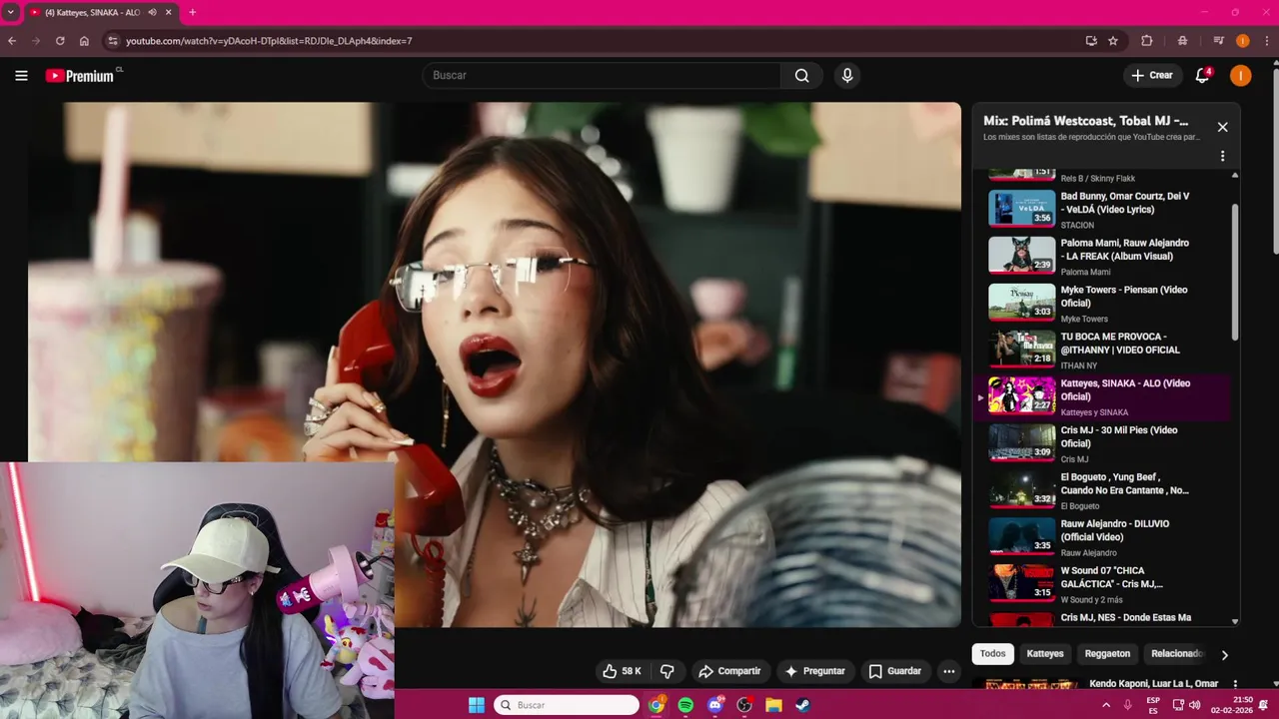This screenshot has width=1279, height=719.
Task: Go to browser Home icon
Action: [84, 41]
